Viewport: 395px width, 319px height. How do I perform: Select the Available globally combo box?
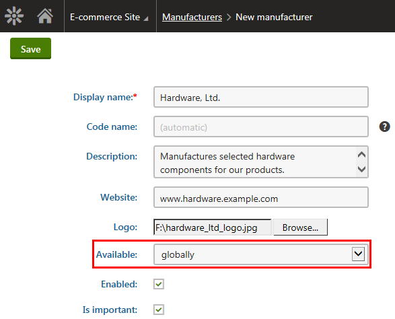click(x=261, y=254)
